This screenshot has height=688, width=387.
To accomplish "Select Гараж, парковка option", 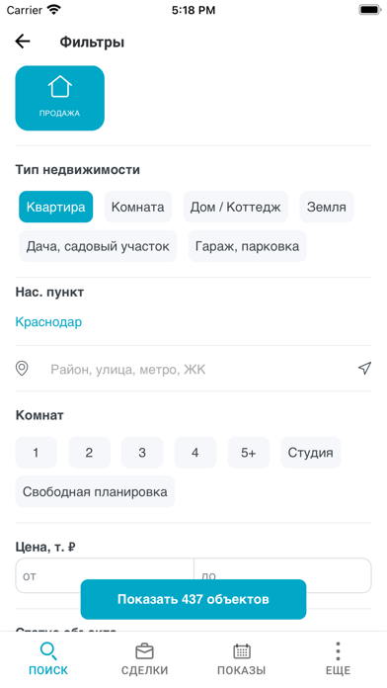I will [247, 246].
